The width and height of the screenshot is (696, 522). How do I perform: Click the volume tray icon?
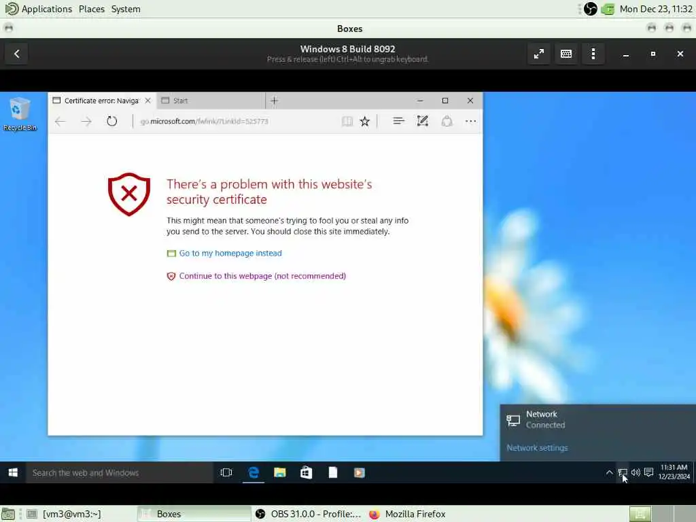click(636, 473)
